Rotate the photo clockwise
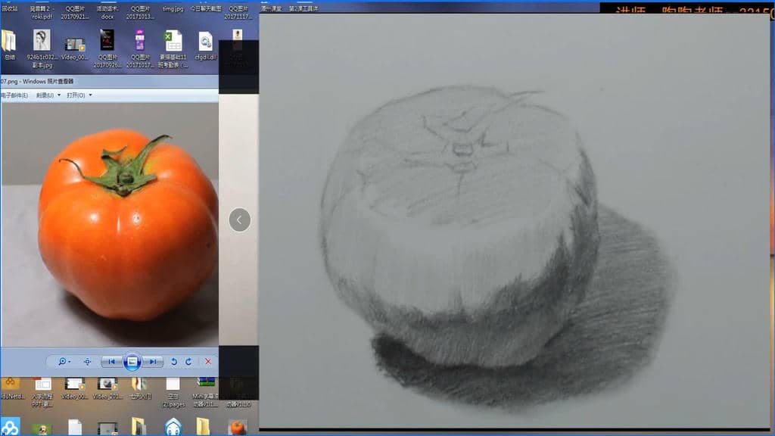Viewport: 775px width, 436px height. pyautogui.click(x=188, y=362)
